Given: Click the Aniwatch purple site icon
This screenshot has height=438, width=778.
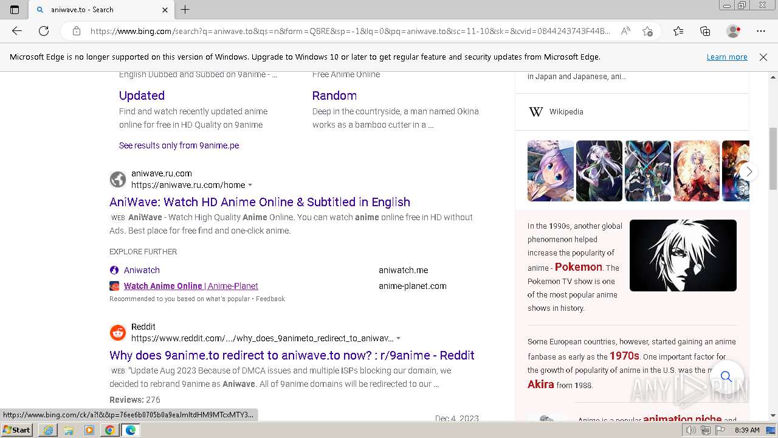Looking at the screenshot, I should (114, 270).
